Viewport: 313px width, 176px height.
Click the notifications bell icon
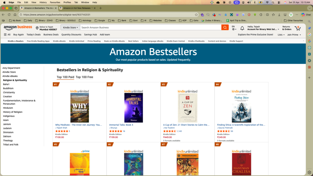pyautogui.click(x=242, y=28)
